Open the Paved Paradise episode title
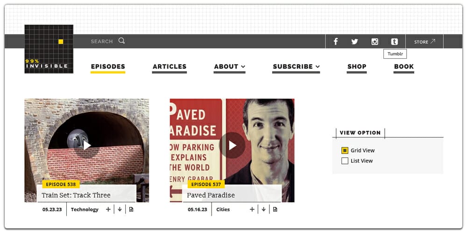The width and height of the screenshot is (467, 233). click(x=211, y=195)
